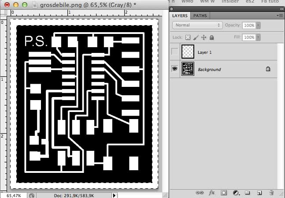Click the link layers icon
285x198 pixels.
click(200, 193)
